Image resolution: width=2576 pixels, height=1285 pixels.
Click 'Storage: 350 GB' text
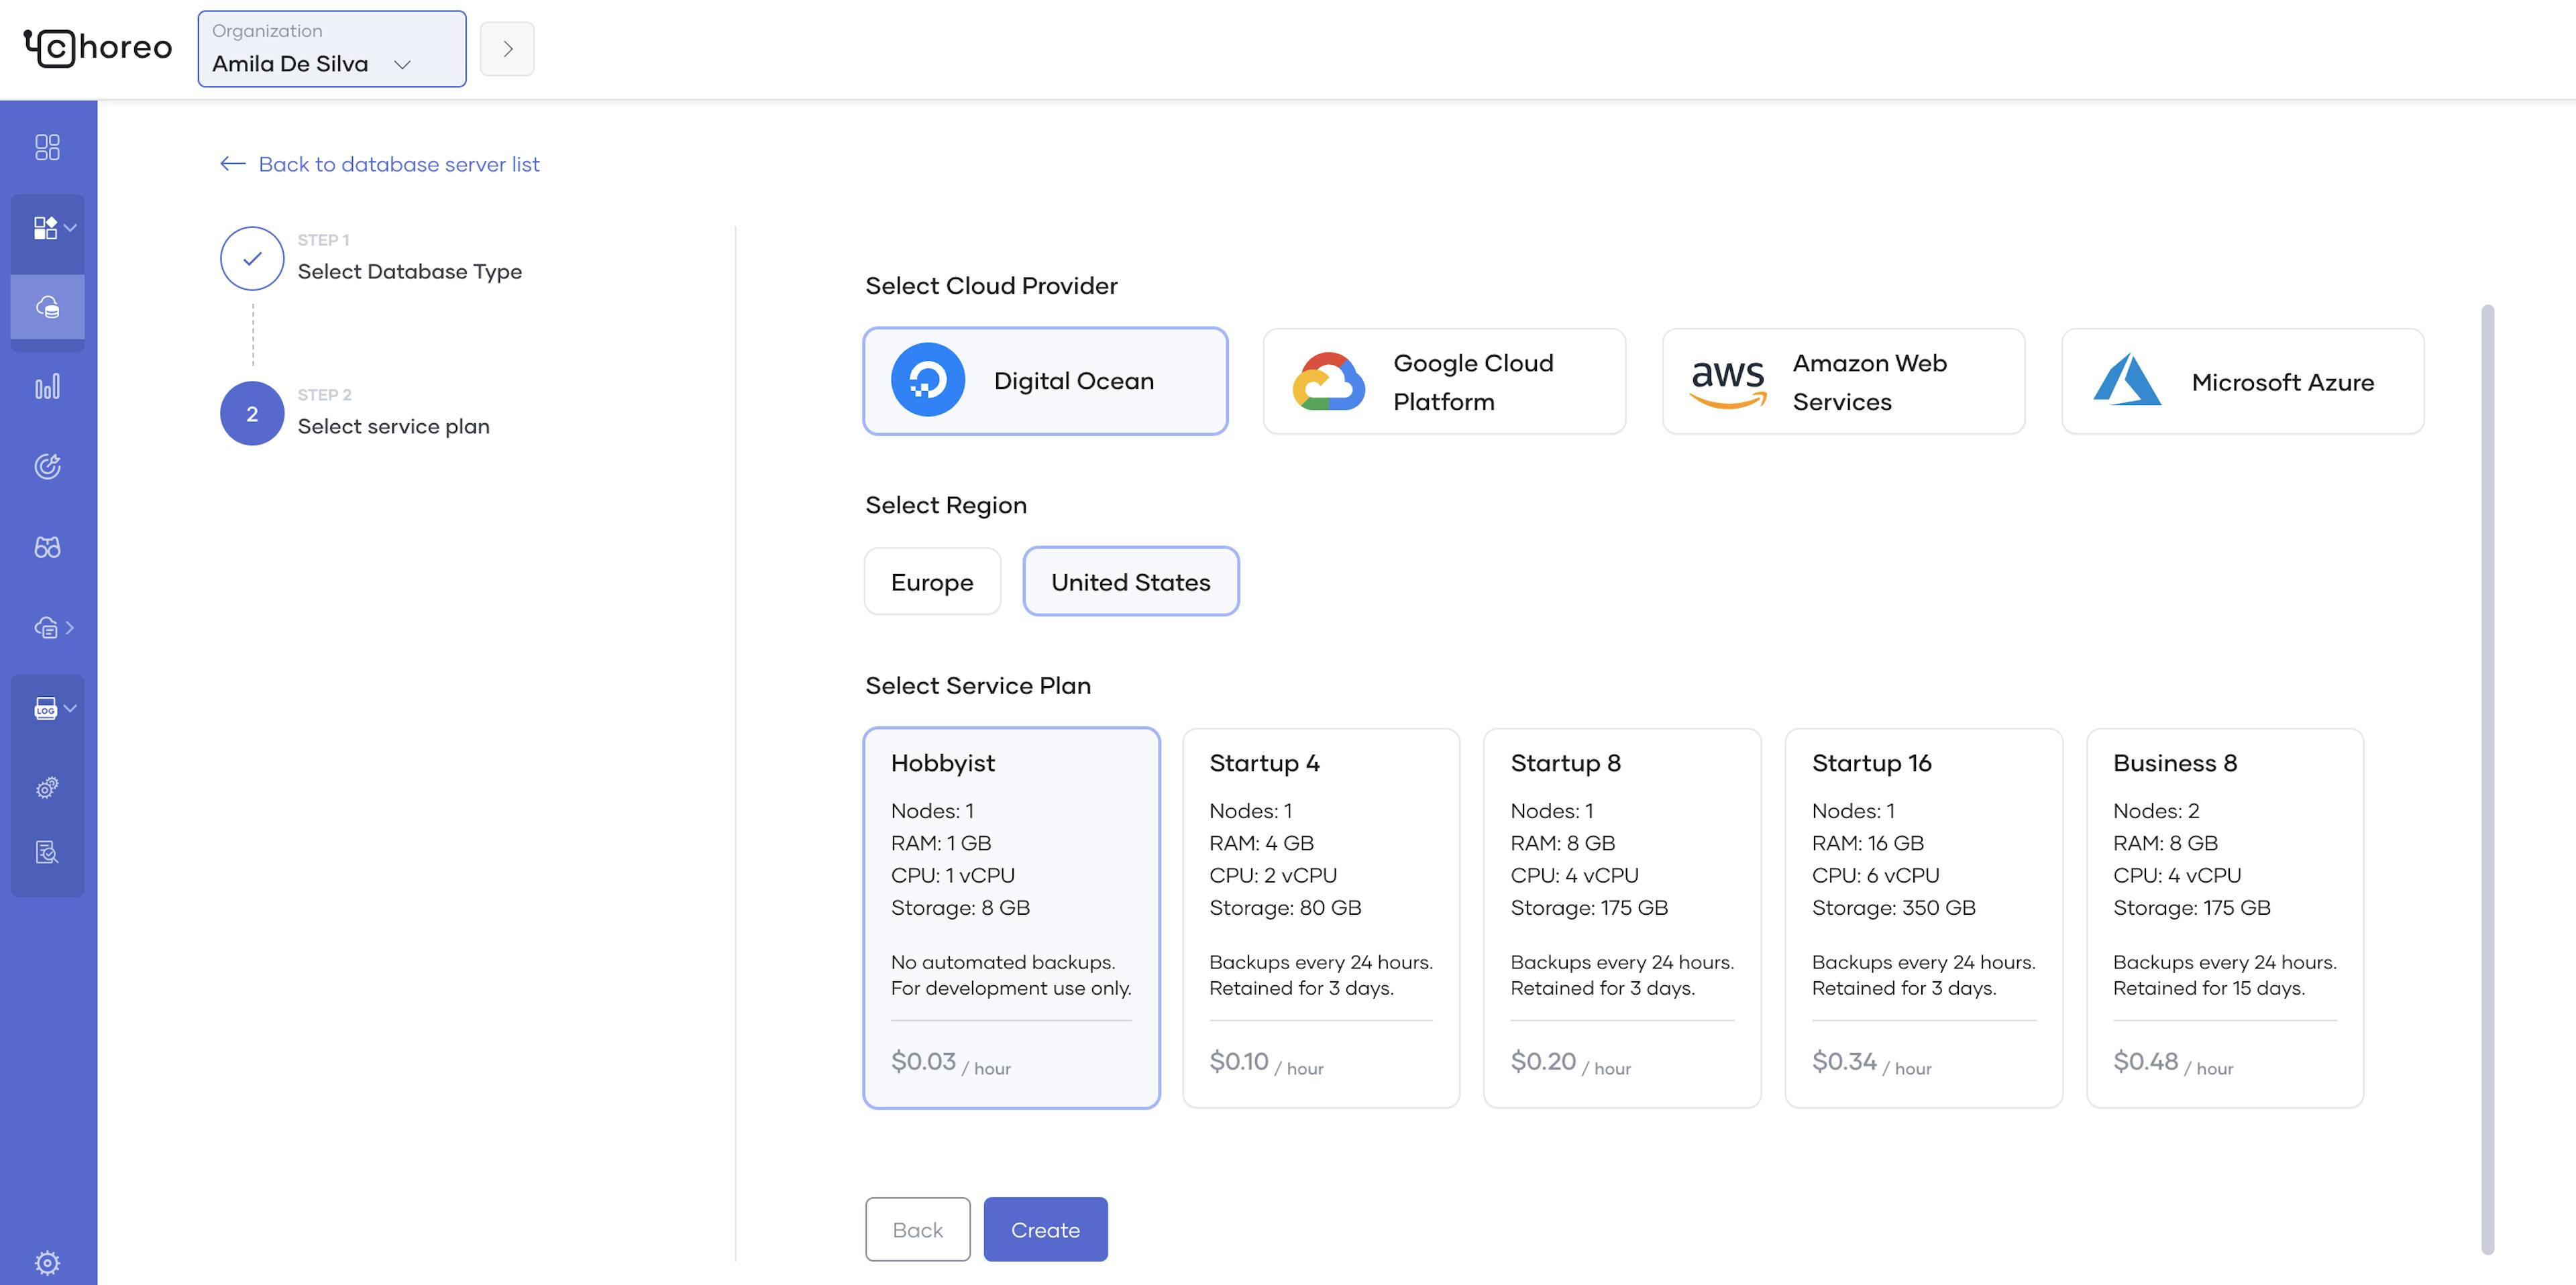(x=1893, y=907)
